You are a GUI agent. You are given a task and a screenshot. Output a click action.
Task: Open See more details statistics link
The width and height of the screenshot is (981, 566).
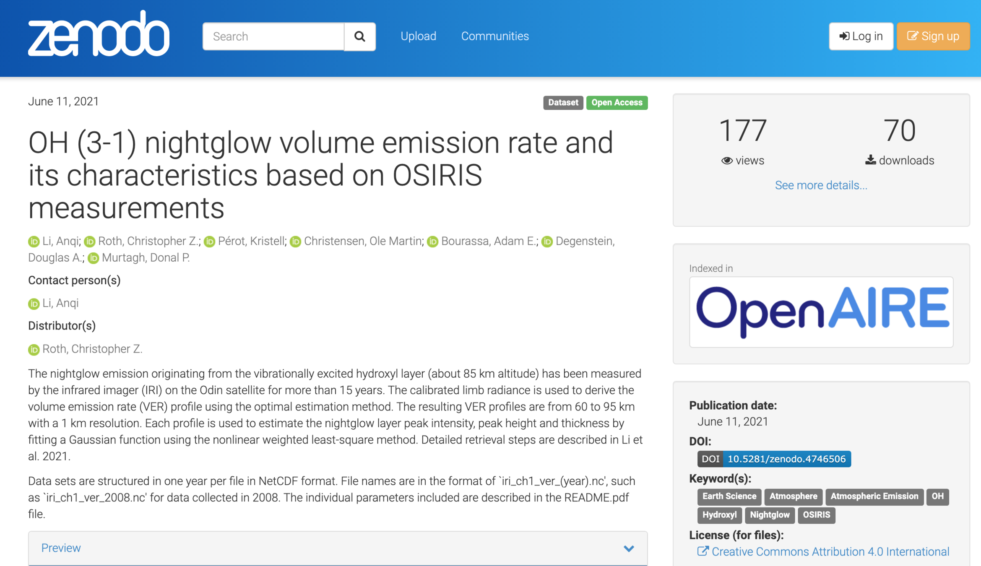821,185
